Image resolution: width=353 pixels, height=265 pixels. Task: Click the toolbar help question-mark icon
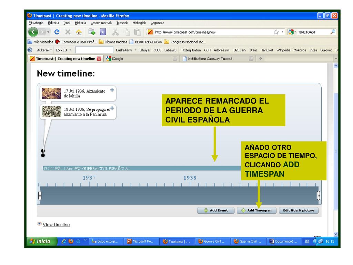tap(30, 50)
